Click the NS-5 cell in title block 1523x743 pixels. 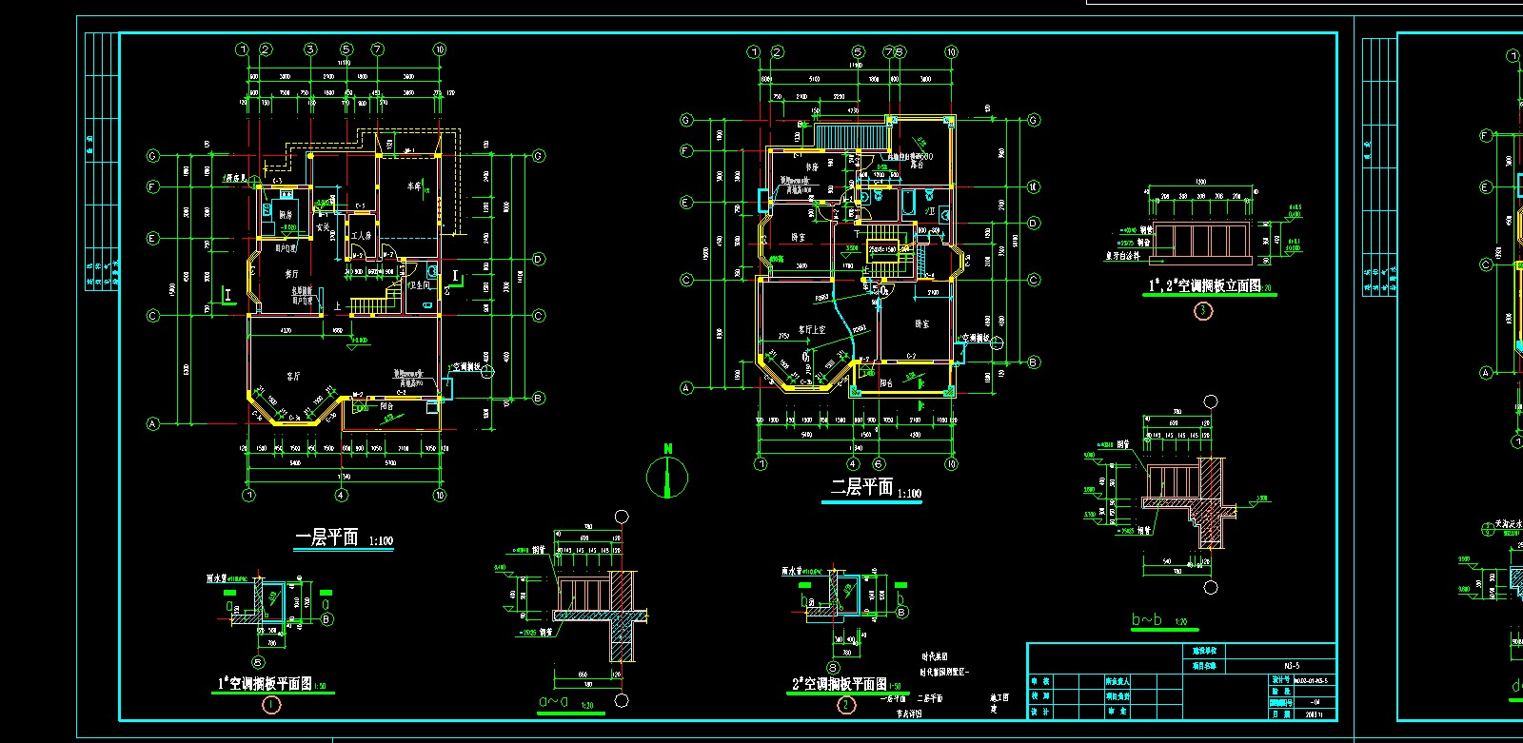(x=1291, y=666)
